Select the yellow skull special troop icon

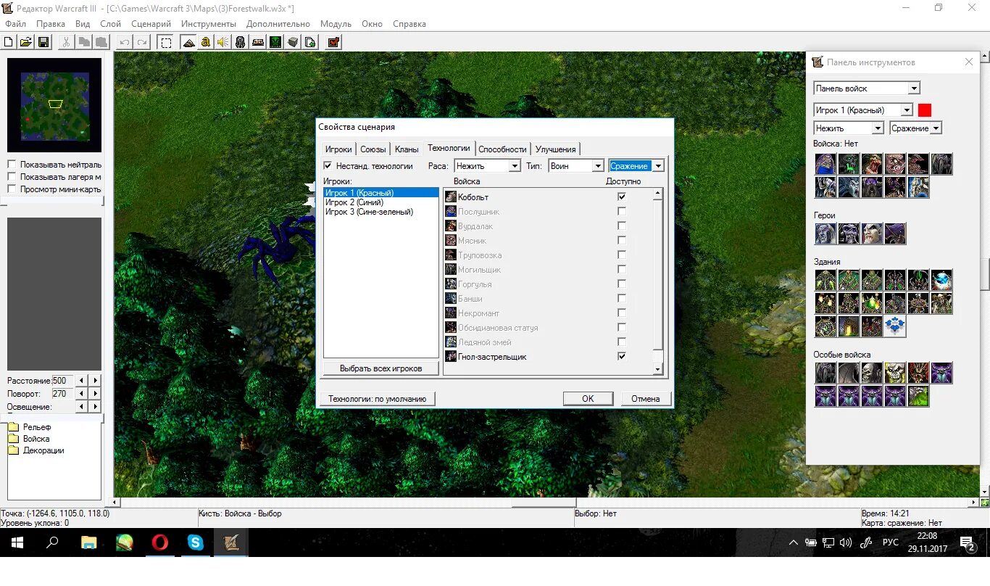click(x=895, y=373)
